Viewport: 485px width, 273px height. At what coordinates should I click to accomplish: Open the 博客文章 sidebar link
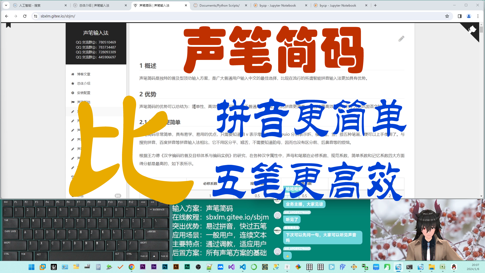point(84,74)
